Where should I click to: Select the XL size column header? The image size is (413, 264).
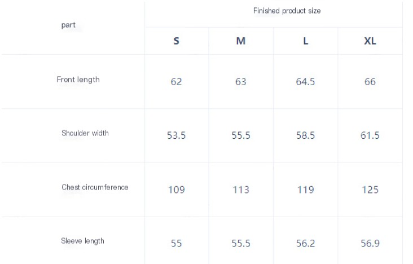pos(370,41)
